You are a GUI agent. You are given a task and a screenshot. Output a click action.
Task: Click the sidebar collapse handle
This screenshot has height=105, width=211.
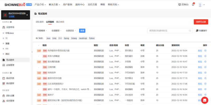click(32, 52)
